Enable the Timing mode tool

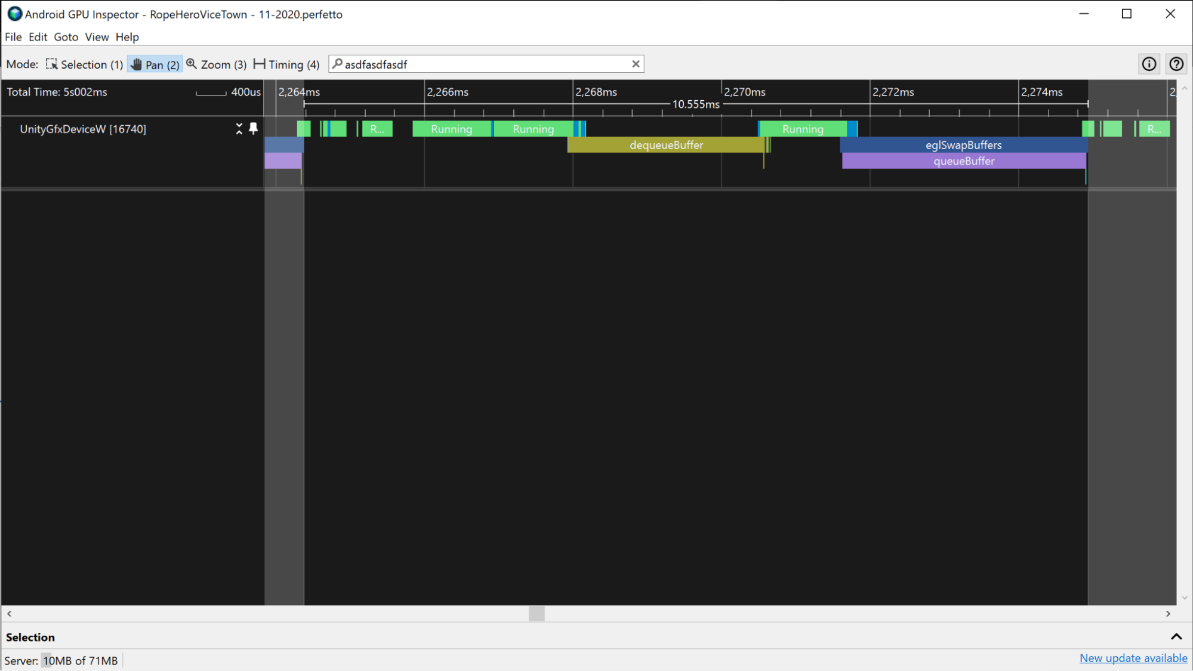tap(285, 64)
